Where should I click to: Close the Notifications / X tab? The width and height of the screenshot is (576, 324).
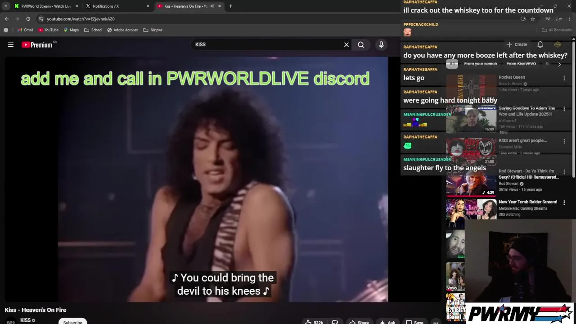(148, 6)
